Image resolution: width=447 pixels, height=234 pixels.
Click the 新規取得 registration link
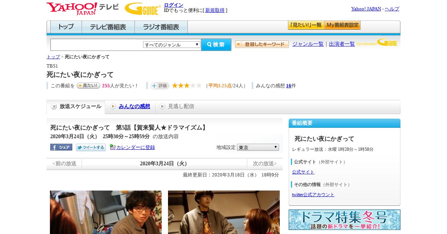[x=215, y=10]
